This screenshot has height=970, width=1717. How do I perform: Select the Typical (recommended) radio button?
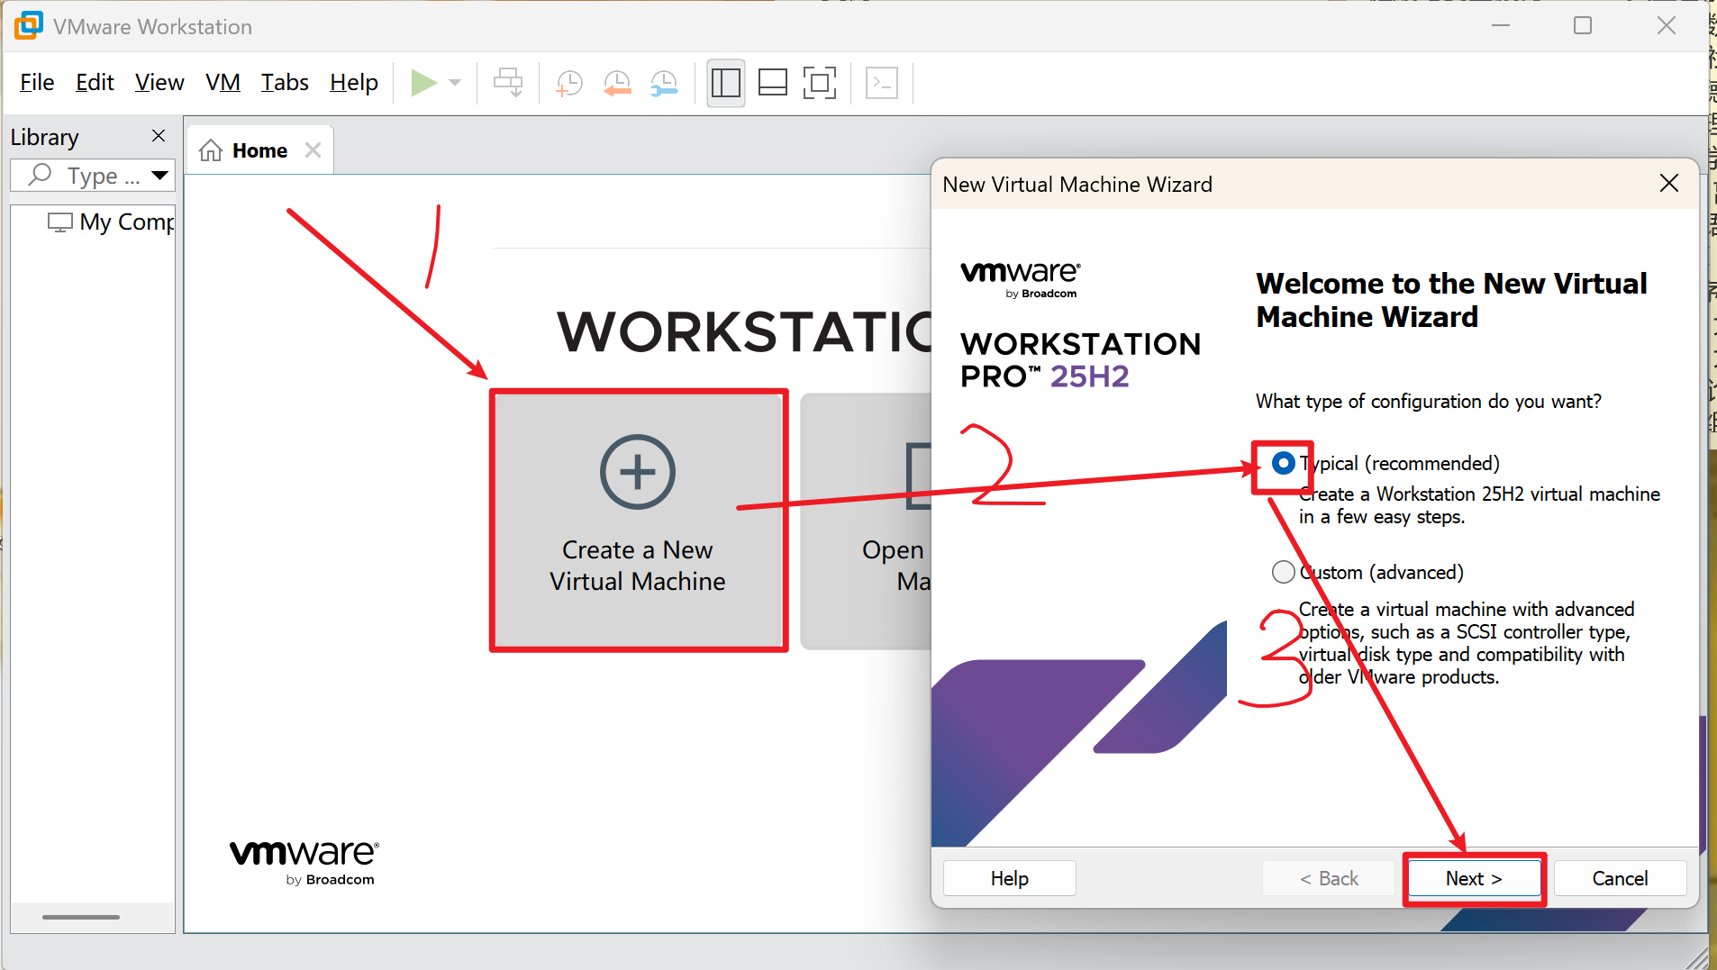pyautogui.click(x=1283, y=463)
